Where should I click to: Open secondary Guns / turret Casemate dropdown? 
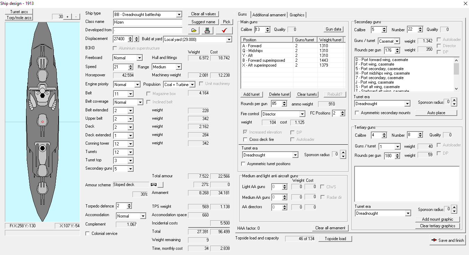(397, 41)
